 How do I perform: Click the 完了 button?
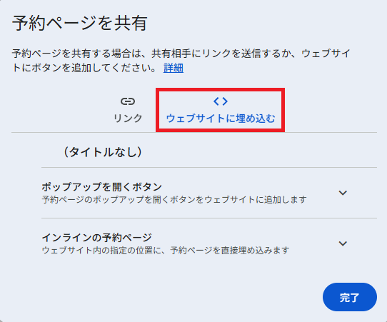click(349, 297)
